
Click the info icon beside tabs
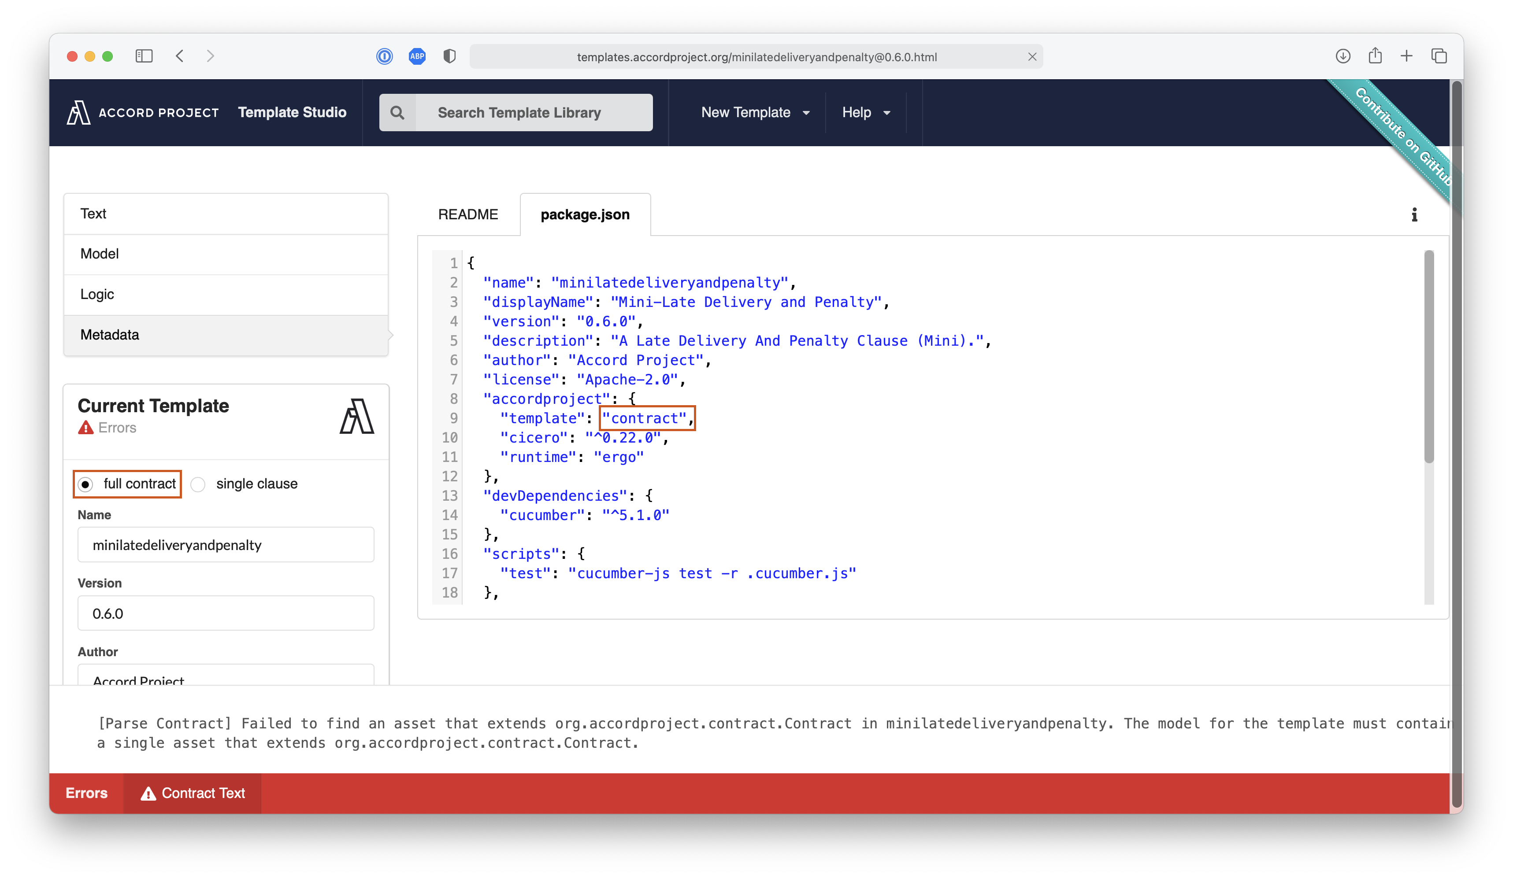pyautogui.click(x=1414, y=215)
